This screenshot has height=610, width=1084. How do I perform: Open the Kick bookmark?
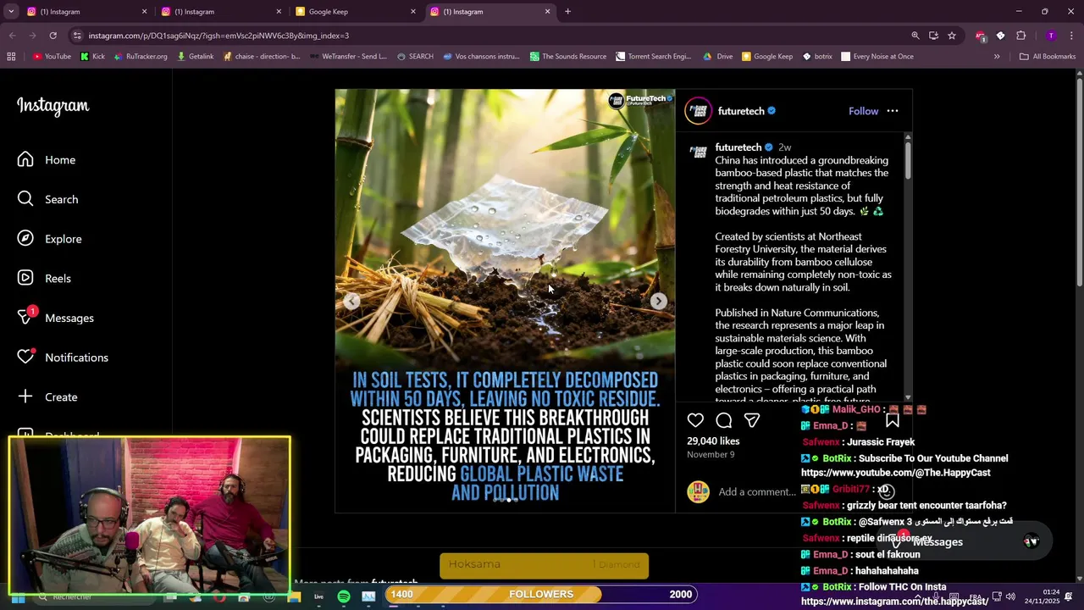click(92, 57)
